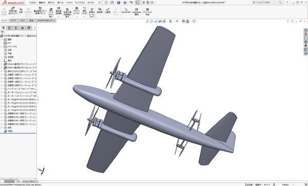Open the FeatureManager design tree tab icon
This screenshot has height=186, width=308.
[x=3, y=28]
